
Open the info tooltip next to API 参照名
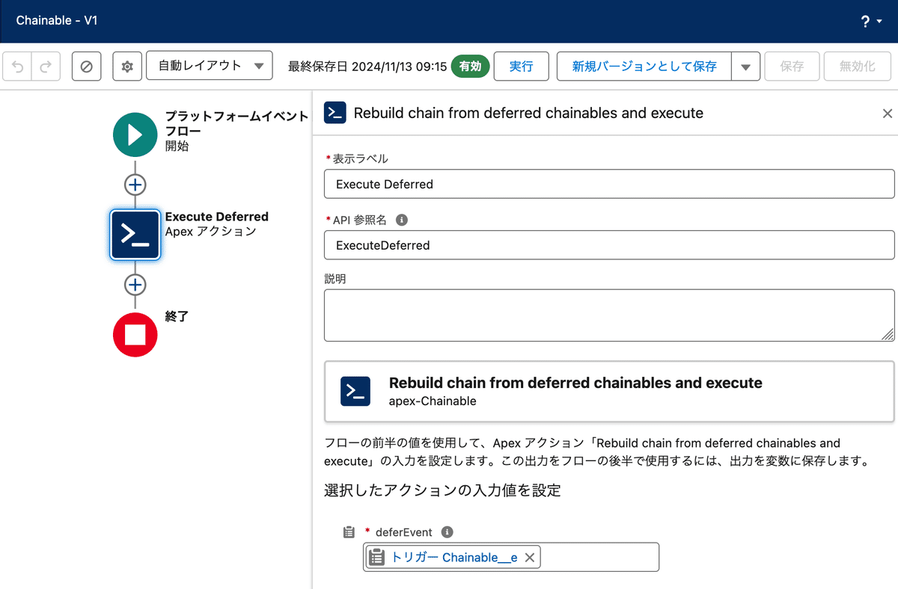point(402,220)
